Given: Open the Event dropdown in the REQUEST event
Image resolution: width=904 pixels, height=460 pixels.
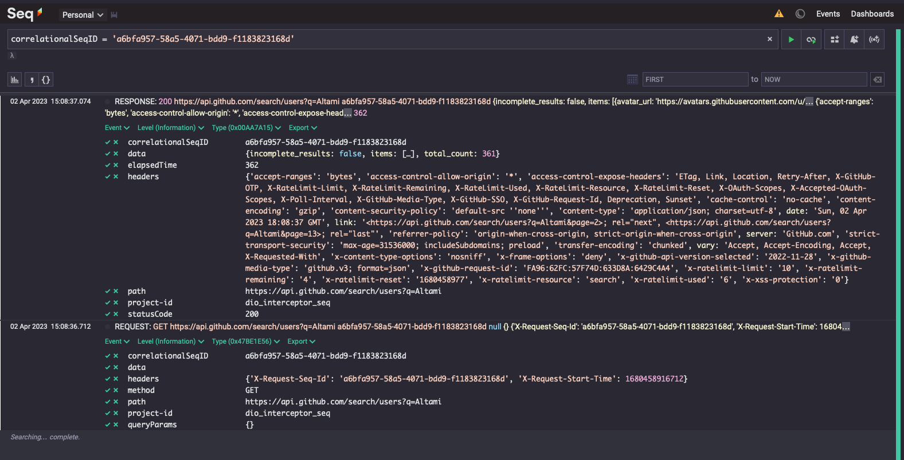Looking at the screenshot, I should [x=117, y=341].
